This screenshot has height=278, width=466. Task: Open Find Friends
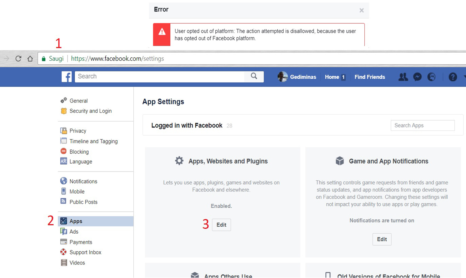370,77
